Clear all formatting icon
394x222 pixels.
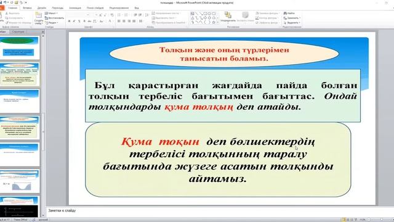pos(112,15)
